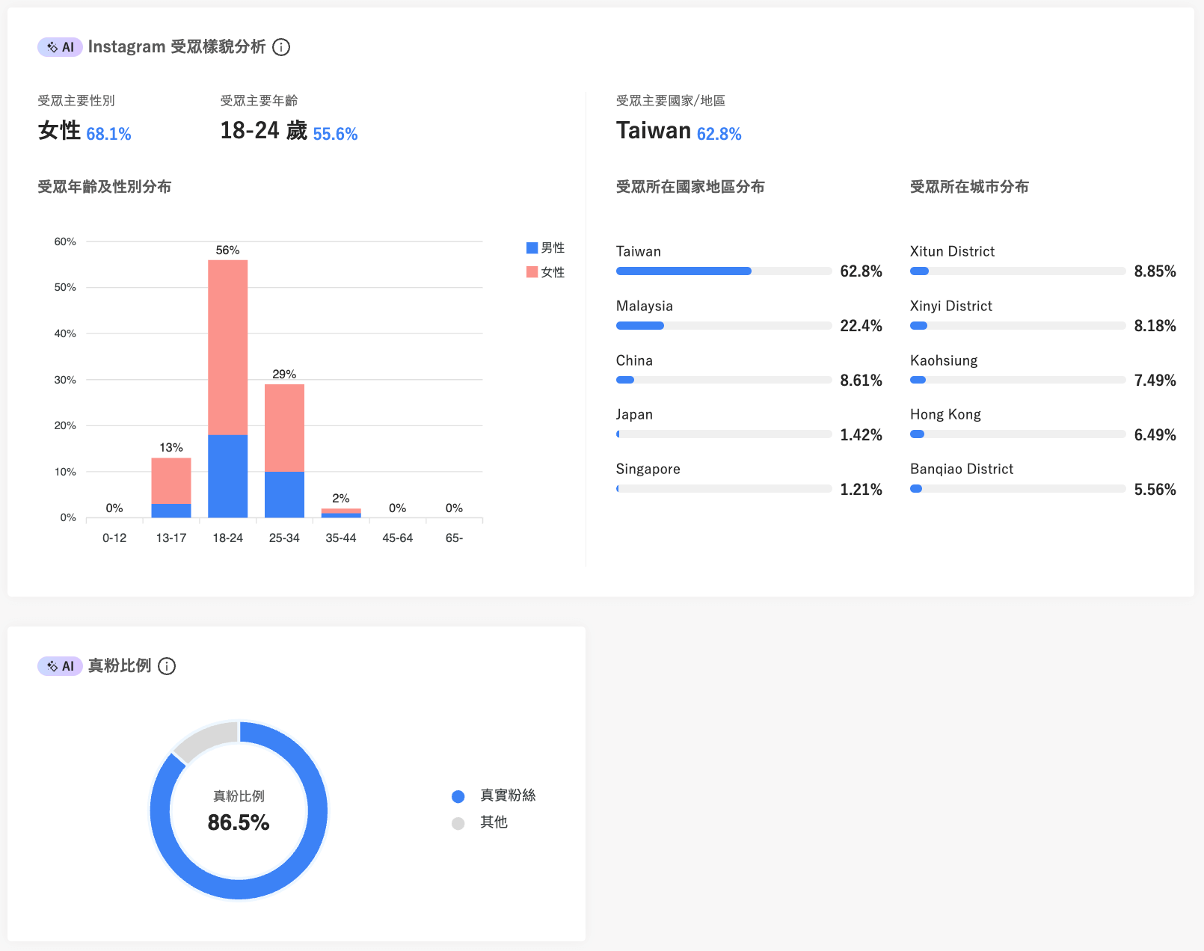Click 22.4% value for Malaysia
1204x951 pixels.
pyautogui.click(x=861, y=325)
